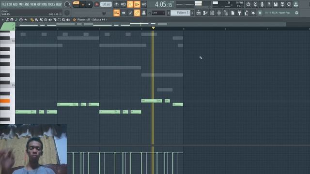Image resolution: width=310 pixels, height=174 pixels.
Task: Click the Playback speaker tool
Action: point(68,20)
